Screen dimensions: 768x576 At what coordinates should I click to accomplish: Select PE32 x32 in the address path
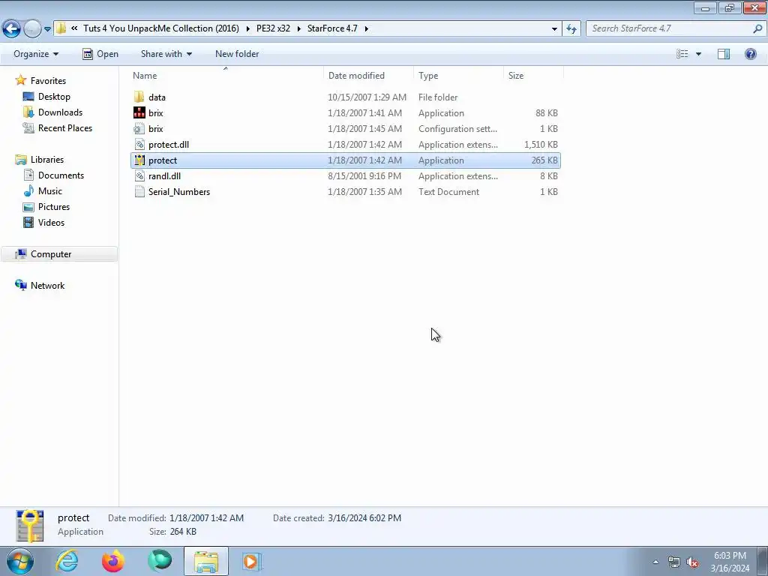[x=273, y=28]
